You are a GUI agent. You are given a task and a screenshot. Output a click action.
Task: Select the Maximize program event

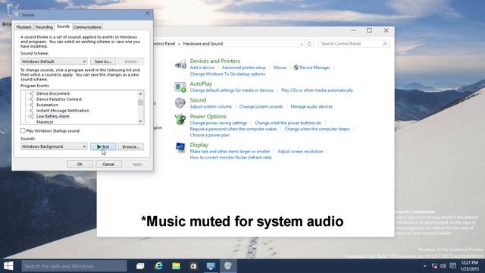pyautogui.click(x=45, y=122)
